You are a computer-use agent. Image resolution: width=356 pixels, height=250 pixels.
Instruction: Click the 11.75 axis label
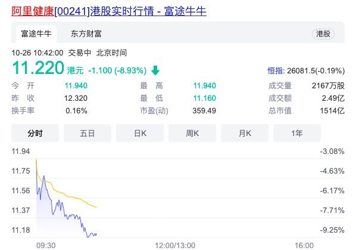pyautogui.click(x=21, y=171)
